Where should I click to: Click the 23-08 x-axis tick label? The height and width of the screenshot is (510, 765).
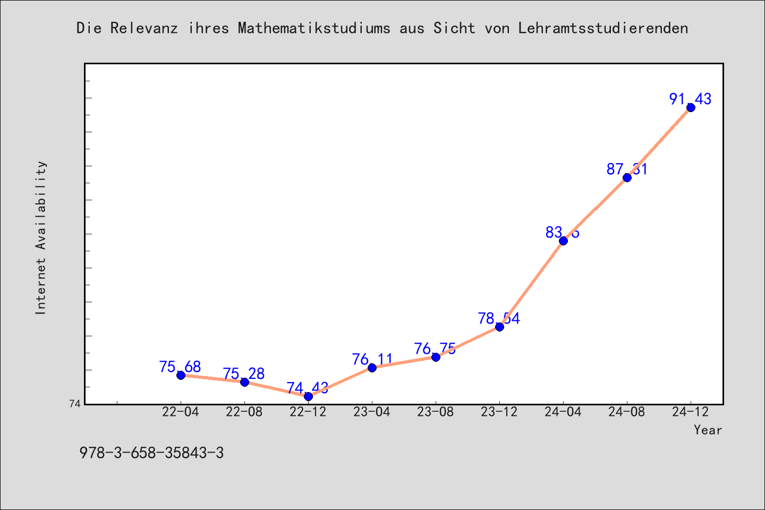click(x=436, y=412)
